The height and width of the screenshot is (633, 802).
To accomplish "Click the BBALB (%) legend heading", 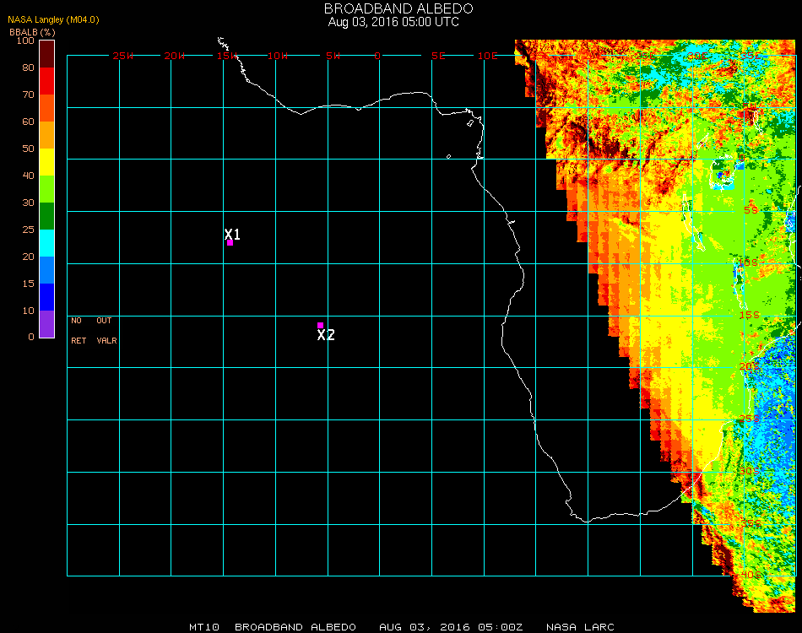I will tap(32, 31).
